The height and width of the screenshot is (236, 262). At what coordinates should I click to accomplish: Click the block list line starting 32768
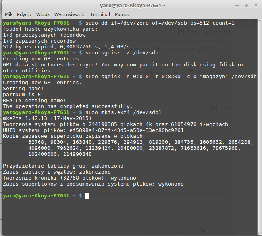pyautogui.click(x=141, y=142)
